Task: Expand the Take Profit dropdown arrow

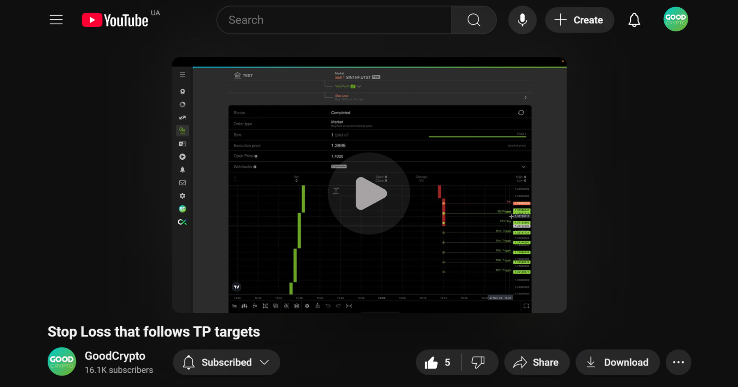Action: [x=359, y=86]
